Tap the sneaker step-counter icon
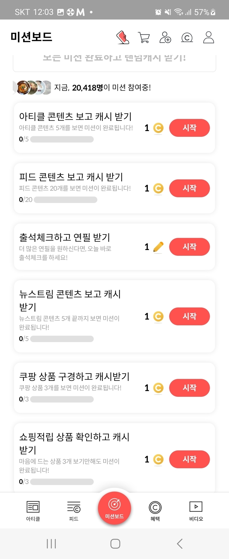The image size is (229, 559). (x=123, y=38)
